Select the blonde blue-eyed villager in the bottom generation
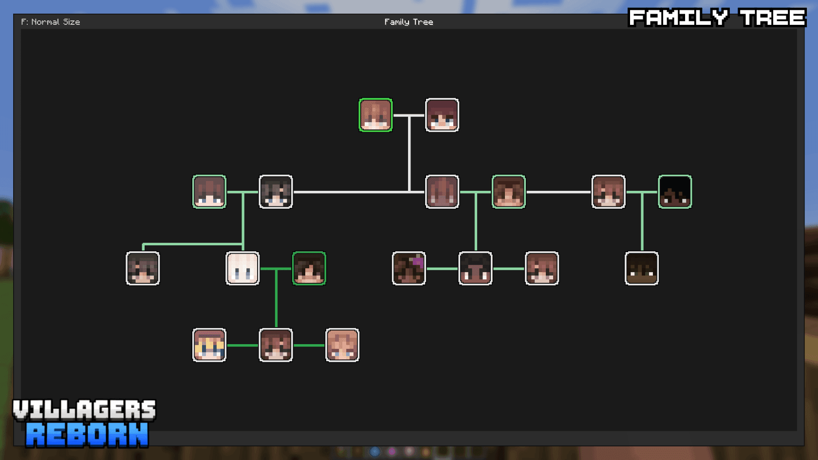Image resolution: width=818 pixels, height=460 pixels. pos(209,345)
